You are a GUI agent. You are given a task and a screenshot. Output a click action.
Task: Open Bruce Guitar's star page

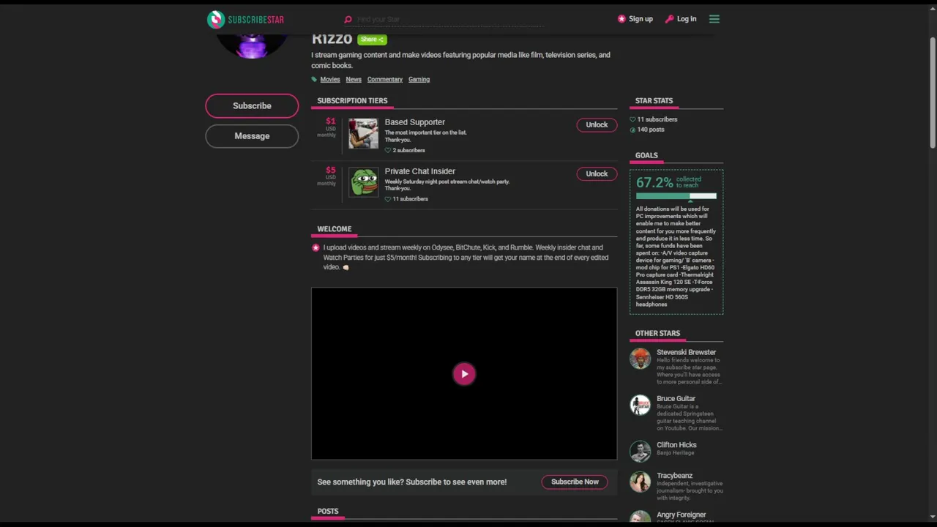click(x=676, y=399)
